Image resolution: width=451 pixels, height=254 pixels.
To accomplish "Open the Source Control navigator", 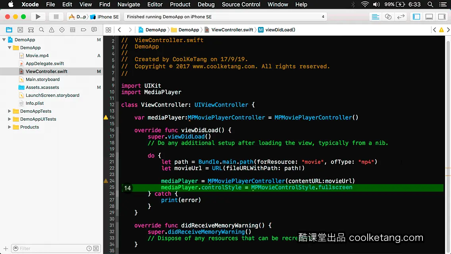I will click(x=20, y=30).
